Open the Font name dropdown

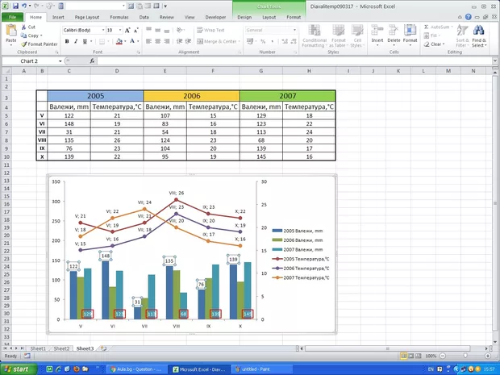[103, 30]
